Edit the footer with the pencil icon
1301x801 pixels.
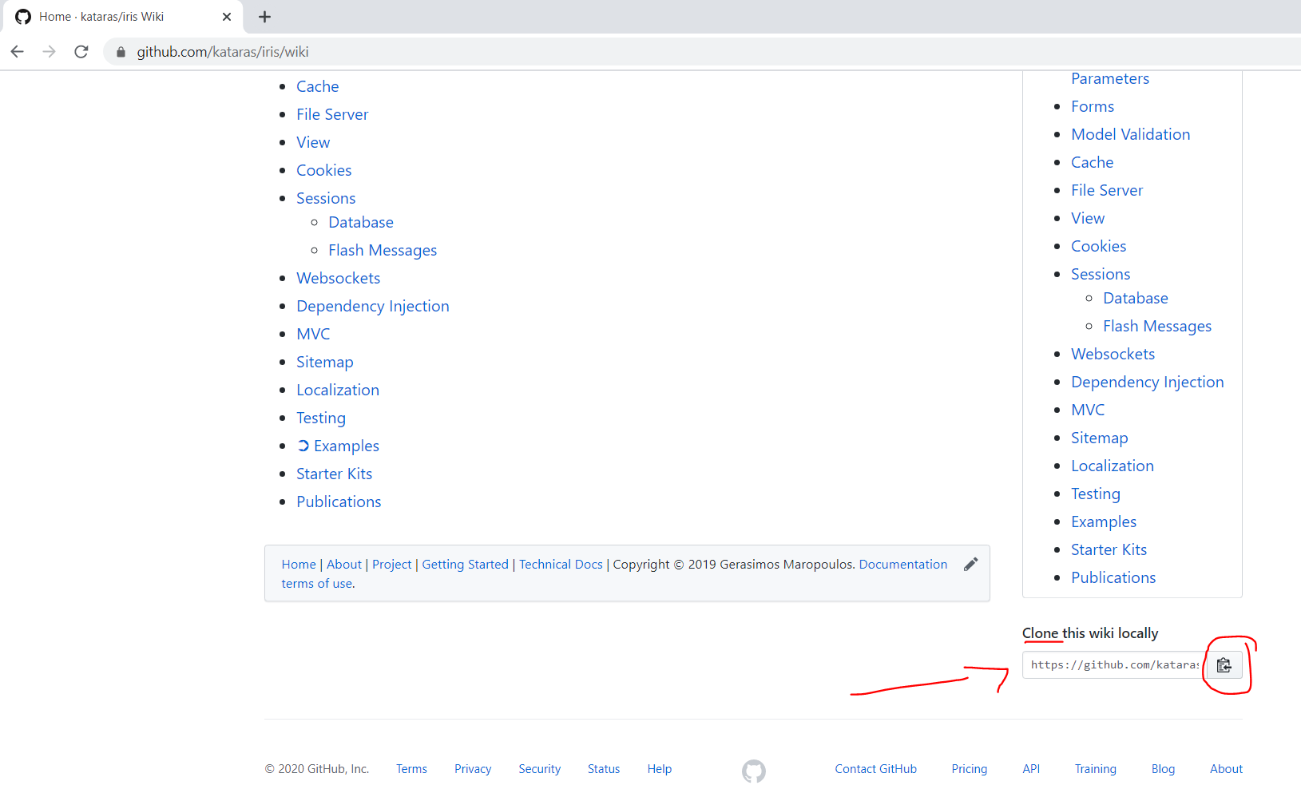click(x=970, y=565)
